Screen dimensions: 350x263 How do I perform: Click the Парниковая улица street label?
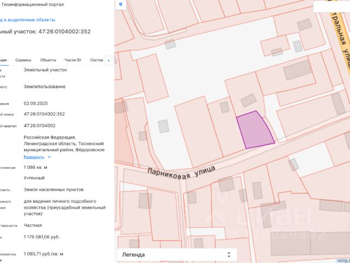pyautogui.click(x=181, y=173)
